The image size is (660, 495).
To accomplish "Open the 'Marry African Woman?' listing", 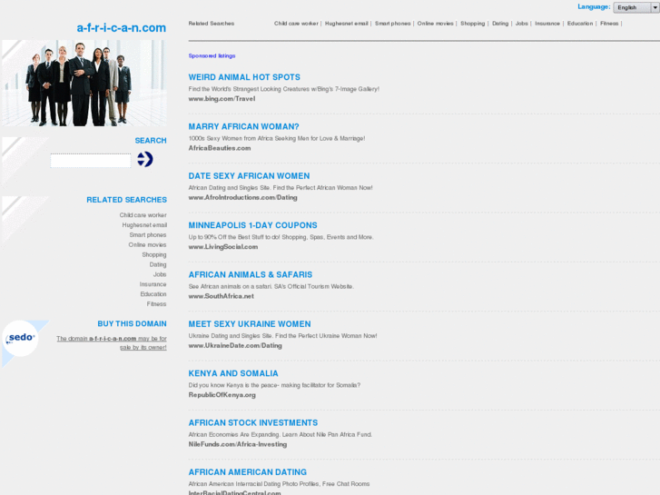I will pyautogui.click(x=243, y=126).
